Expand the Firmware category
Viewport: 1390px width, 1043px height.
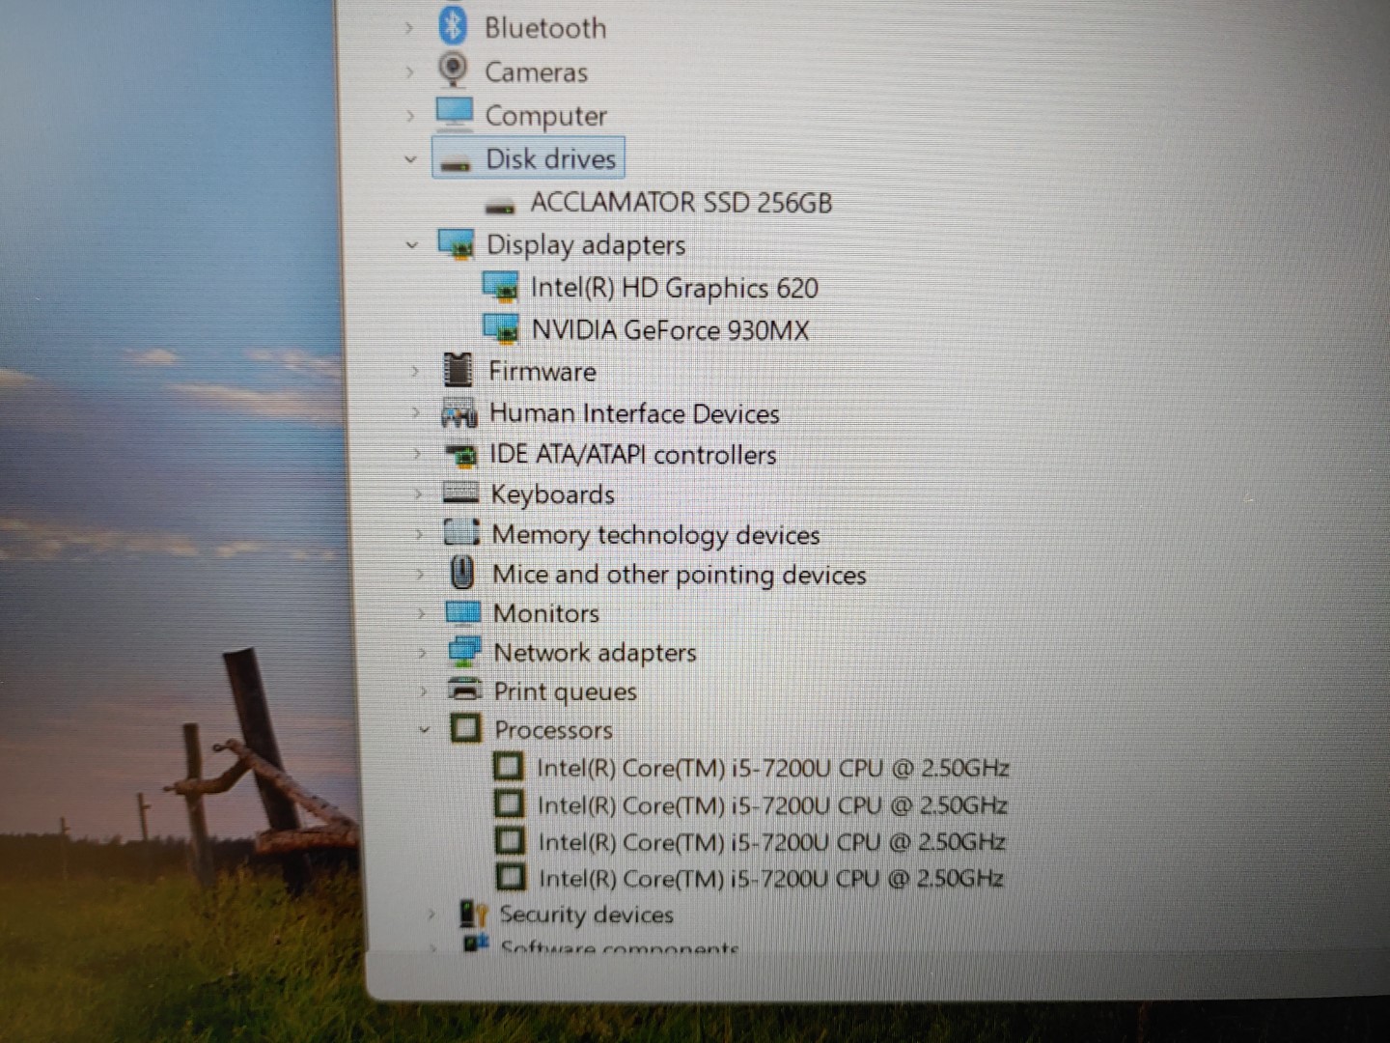(x=415, y=371)
